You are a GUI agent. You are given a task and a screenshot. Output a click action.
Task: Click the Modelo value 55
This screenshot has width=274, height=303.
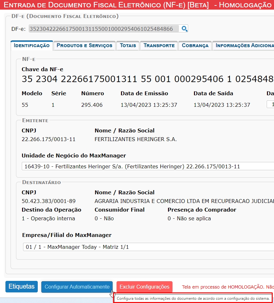tap(25, 105)
